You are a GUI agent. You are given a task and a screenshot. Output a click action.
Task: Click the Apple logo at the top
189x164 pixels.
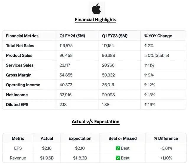pos(96,9)
